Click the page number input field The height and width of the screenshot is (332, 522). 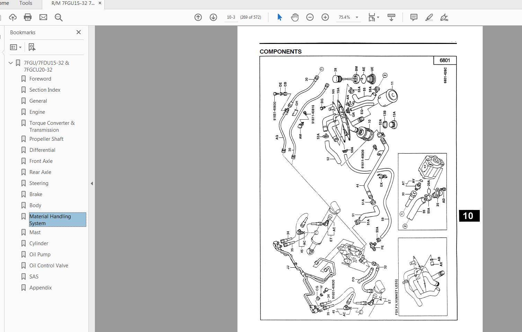231,17
